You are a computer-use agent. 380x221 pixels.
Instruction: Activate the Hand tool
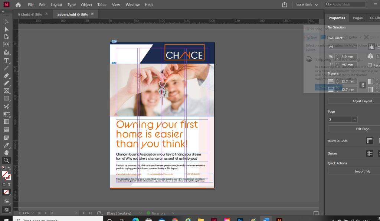point(6,152)
